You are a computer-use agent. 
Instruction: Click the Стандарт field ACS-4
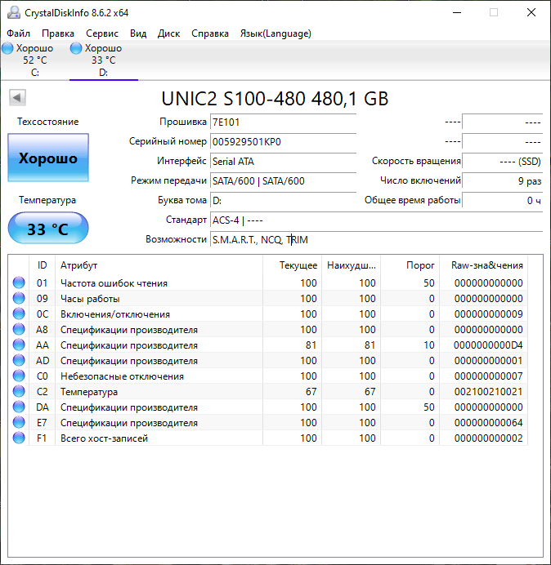[376, 220]
